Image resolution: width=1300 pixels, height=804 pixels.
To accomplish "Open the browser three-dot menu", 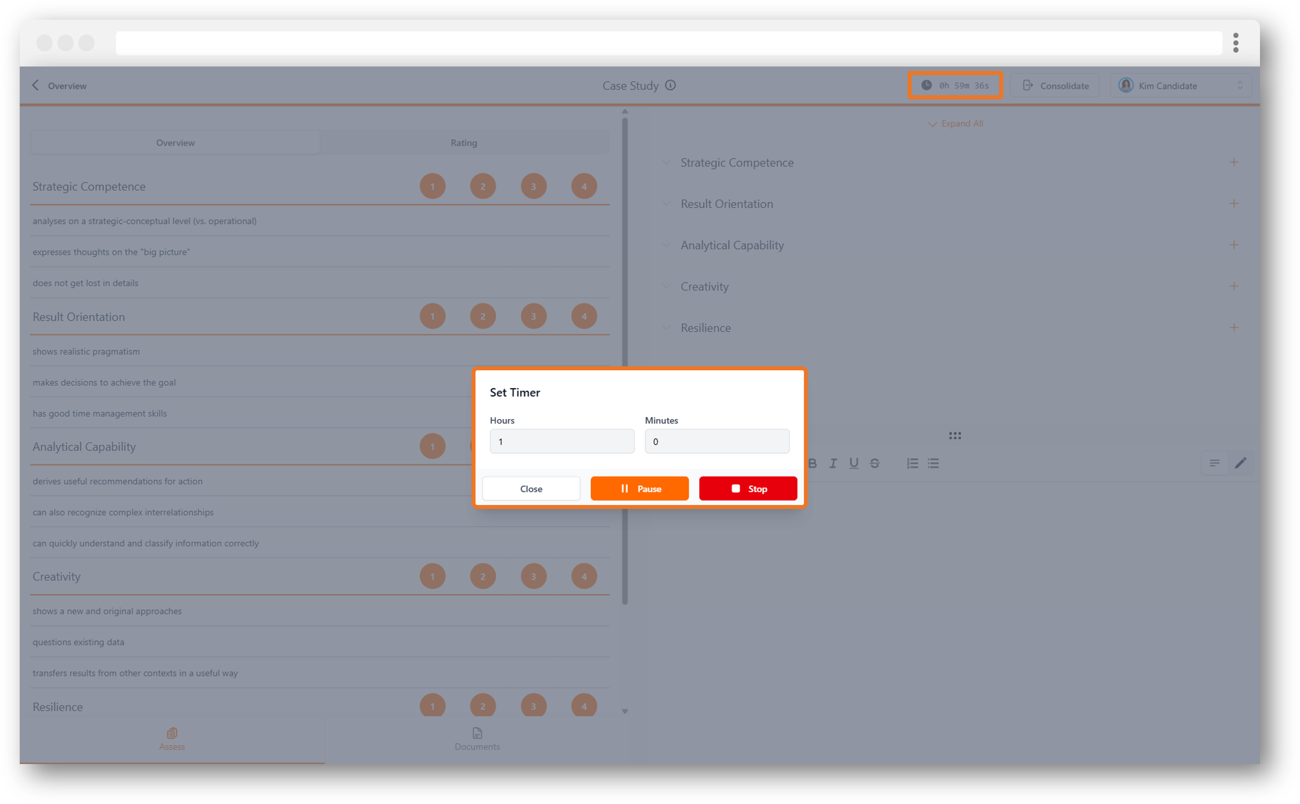I will pos(1236,43).
